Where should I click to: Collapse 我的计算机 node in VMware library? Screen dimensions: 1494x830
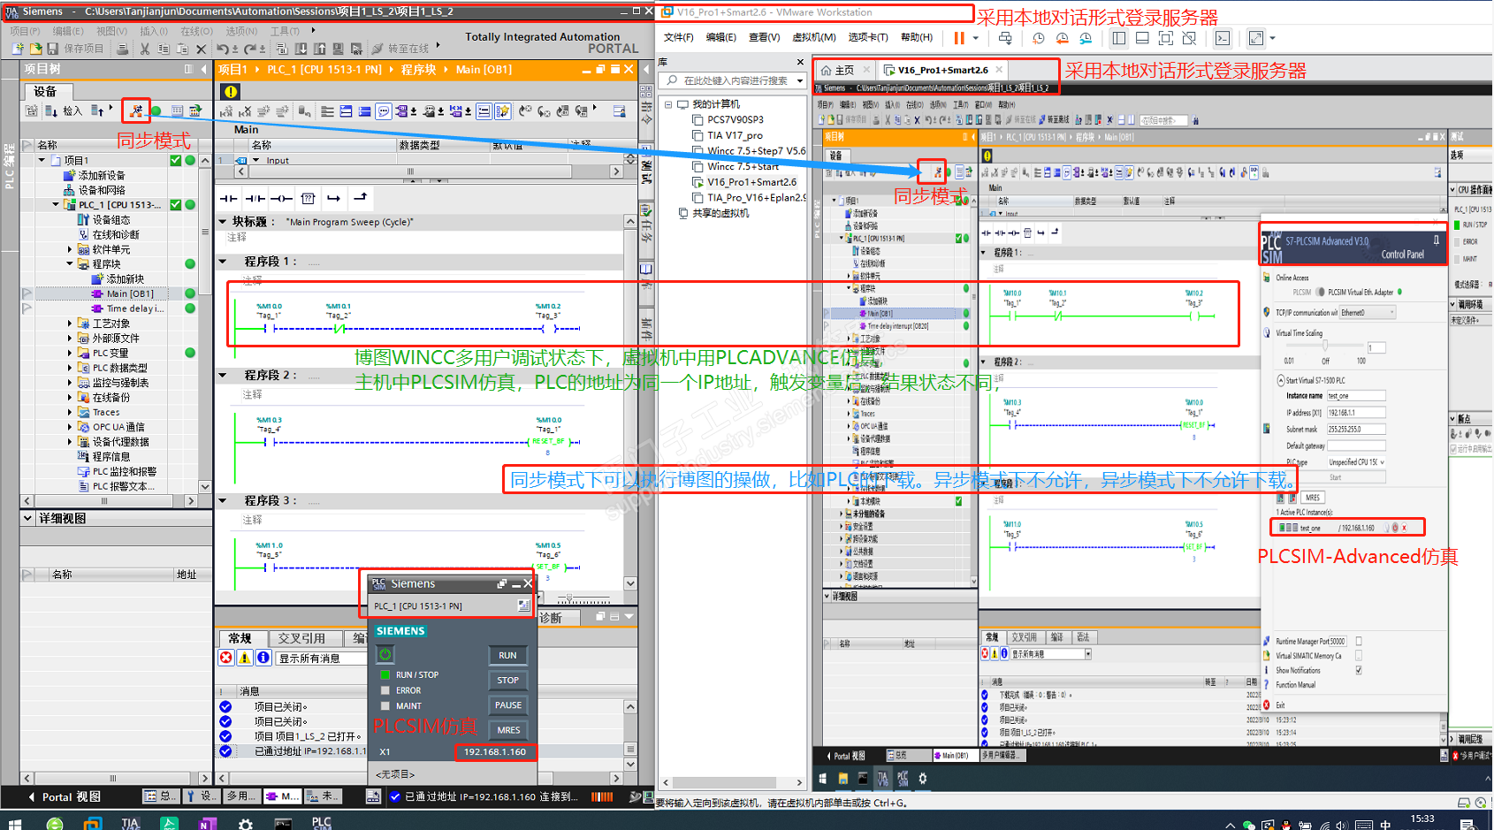click(668, 104)
